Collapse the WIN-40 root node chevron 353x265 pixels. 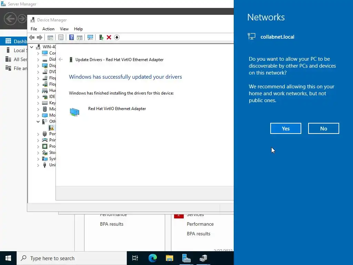[32, 47]
